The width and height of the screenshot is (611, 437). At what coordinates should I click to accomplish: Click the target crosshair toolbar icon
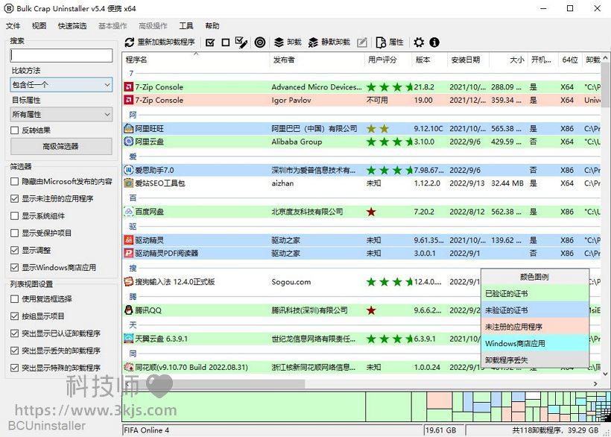pos(260,42)
